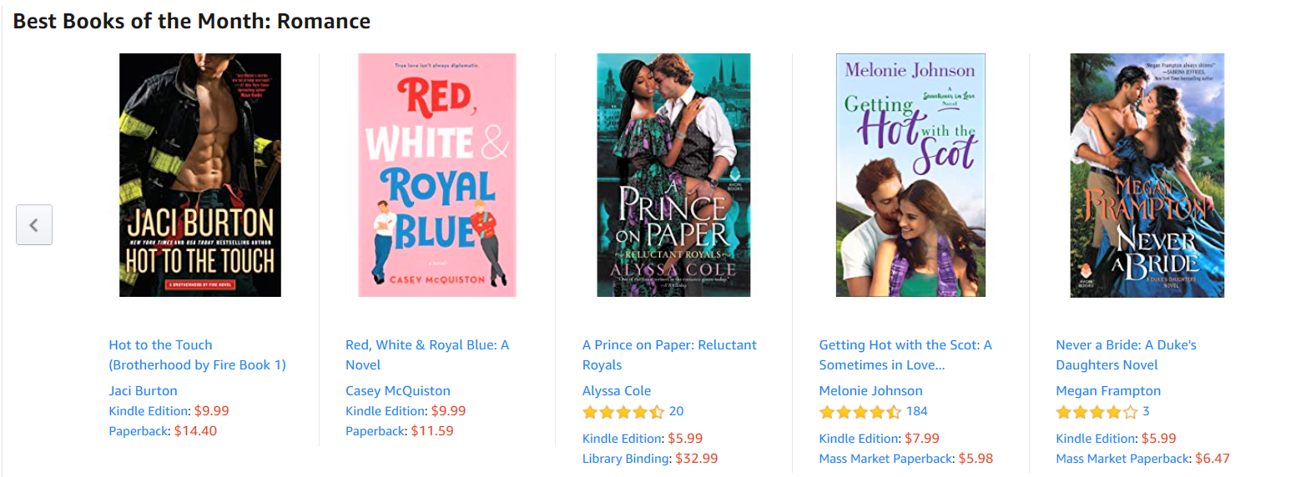1311x477 pixels.
Task: Open A Prince on Paper cover image
Action: (673, 175)
